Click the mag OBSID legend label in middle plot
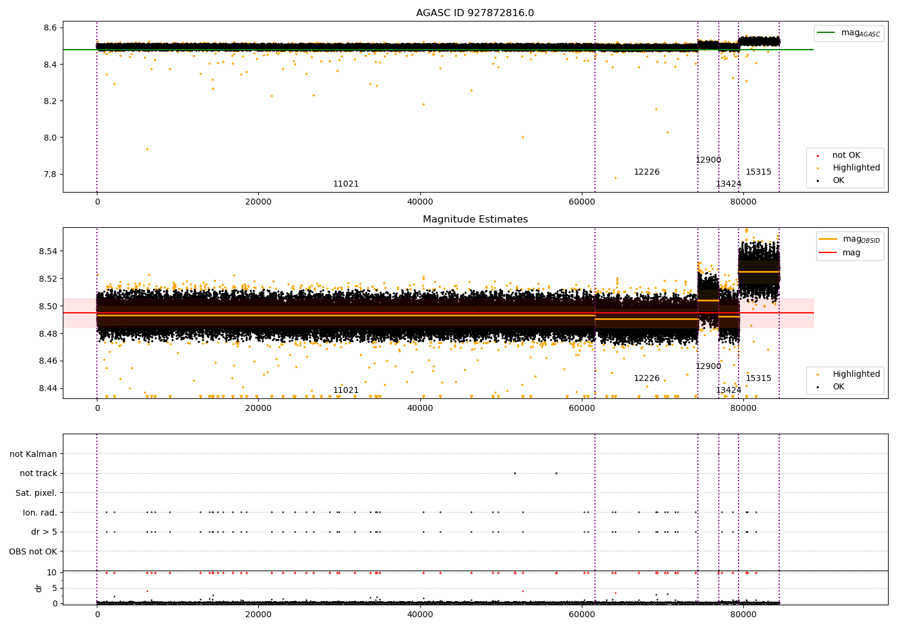Viewport: 897px width, 628px height. pyautogui.click(x=861, y=239)
